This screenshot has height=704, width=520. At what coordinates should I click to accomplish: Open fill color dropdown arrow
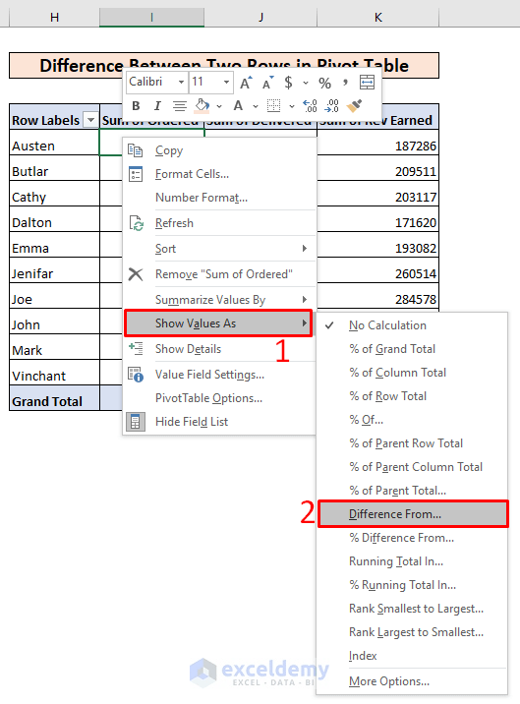[x=219, y=106]
